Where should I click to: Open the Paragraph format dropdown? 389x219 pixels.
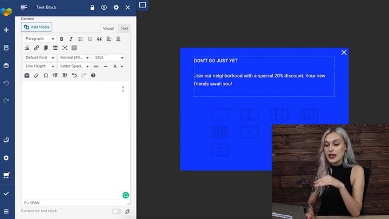pyautogui.click(x=40, y=39)
